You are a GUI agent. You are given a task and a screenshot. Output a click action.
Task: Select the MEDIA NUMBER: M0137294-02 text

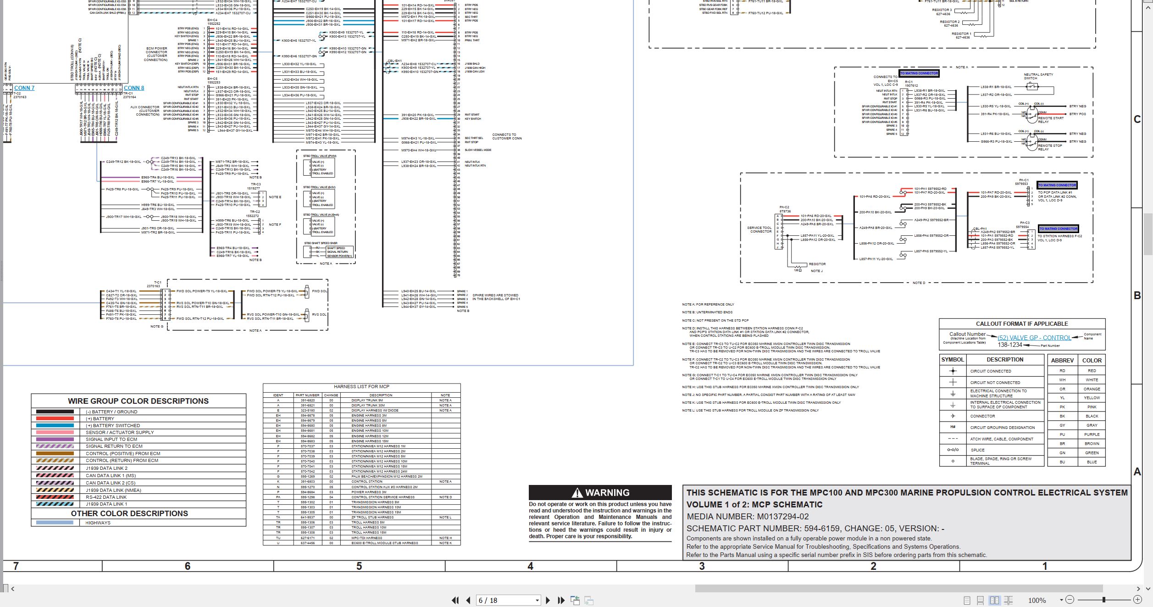(x=748, y=517)
